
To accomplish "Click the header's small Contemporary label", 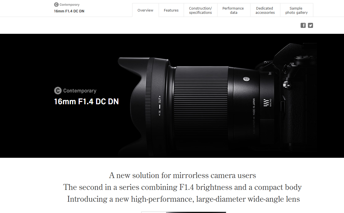I will 70,5.
